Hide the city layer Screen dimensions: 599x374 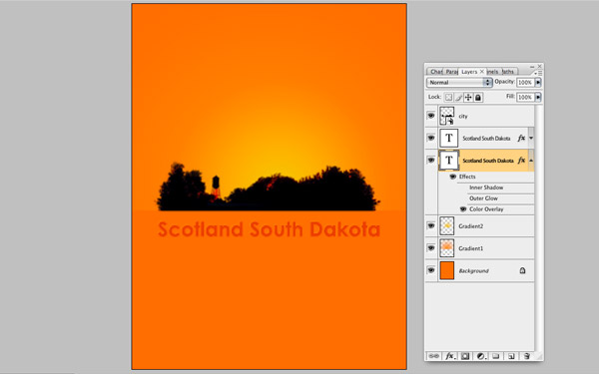[x=431, y=116]
